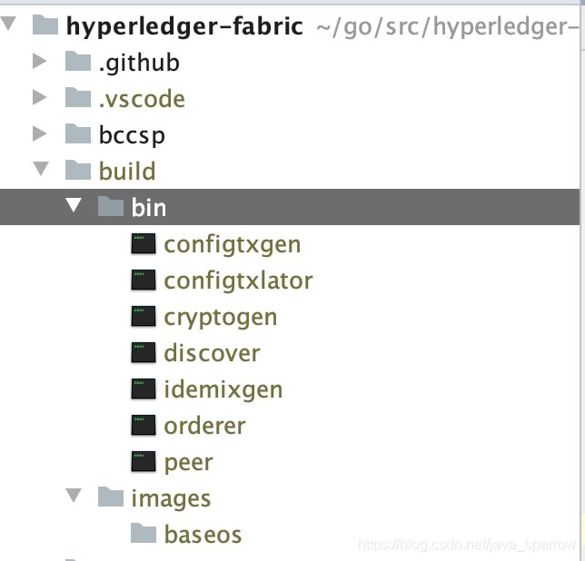585x561 pixels.
Task: Click the configtxgen executable file icon
Action: point(144,244)
